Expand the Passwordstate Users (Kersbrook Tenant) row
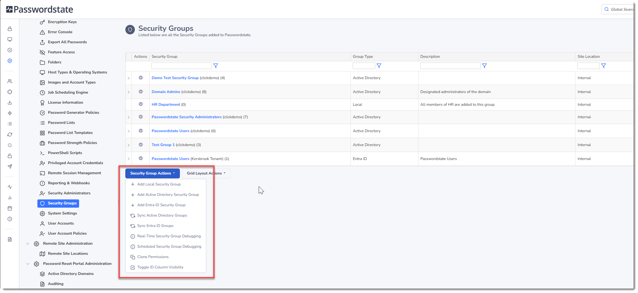 129,159
